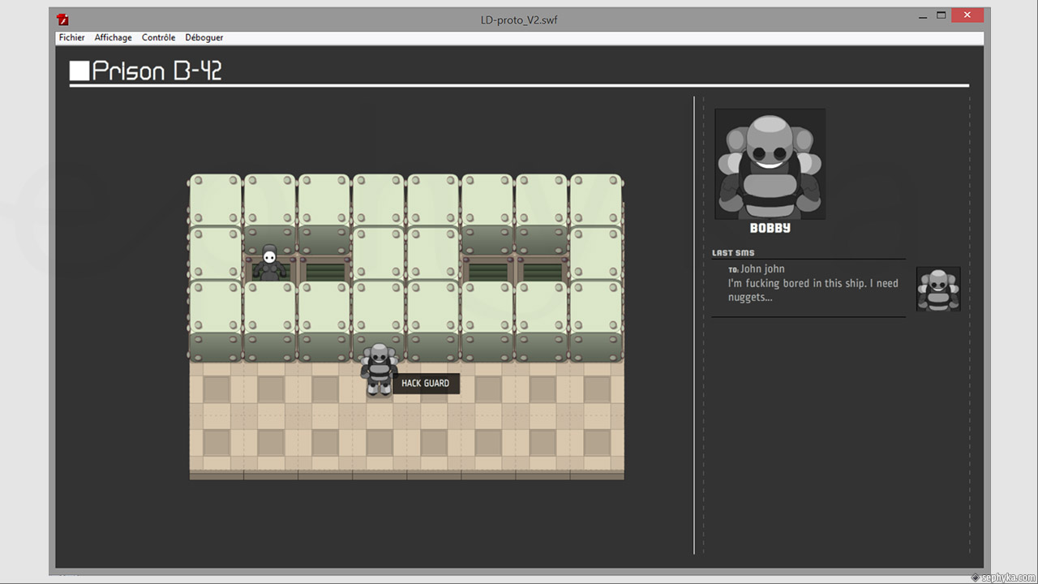Open the Contrôle menu
Screen dimensions: 1038x584
(x=158, y=37)
